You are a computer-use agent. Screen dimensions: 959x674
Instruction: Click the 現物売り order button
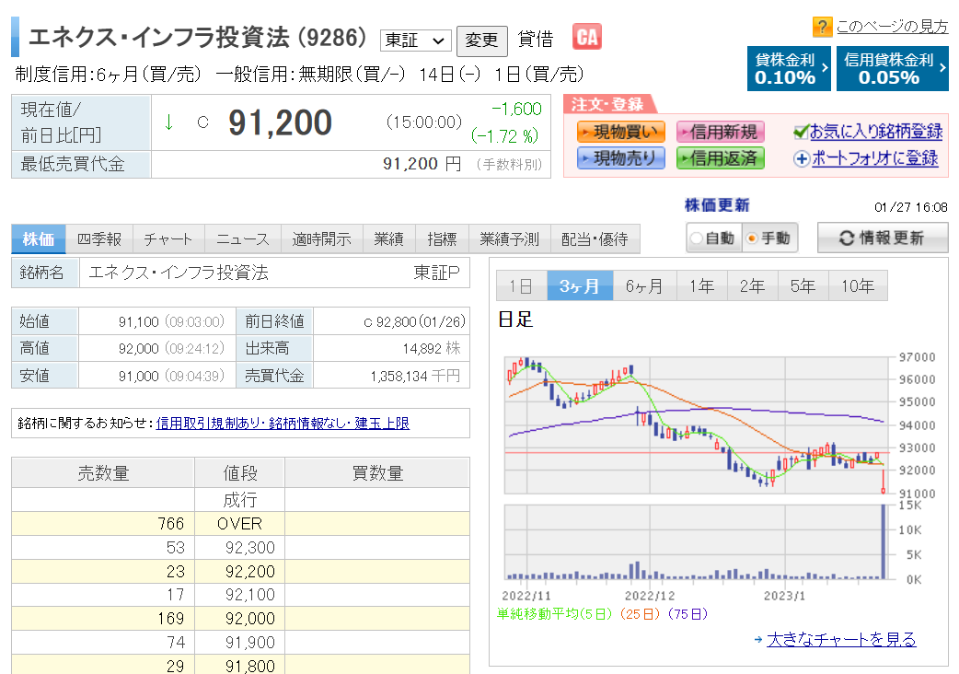pos(621,158)
